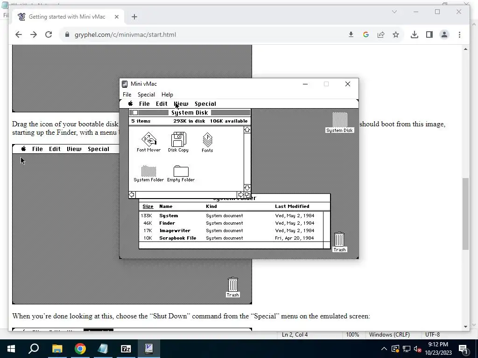Open emulated Mac View menu

point(181,104)
